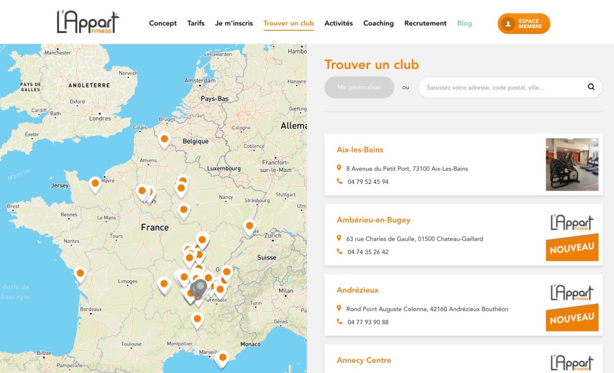This screenshot has width=614, height=373.
Task: Go to Je m'inscris
Action: click(234, 23)
